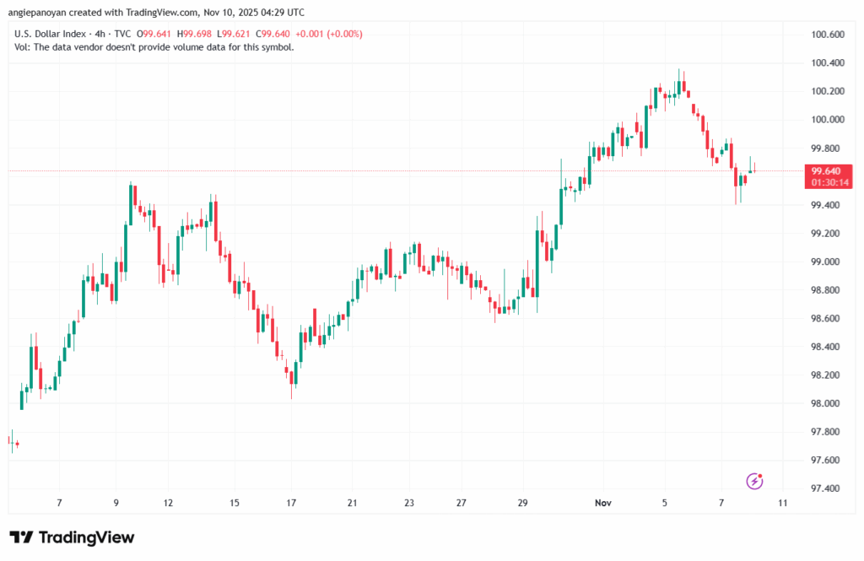Click the 99.000 price axis label
This screenshot has height=561, width=864.
pos(828,262)
